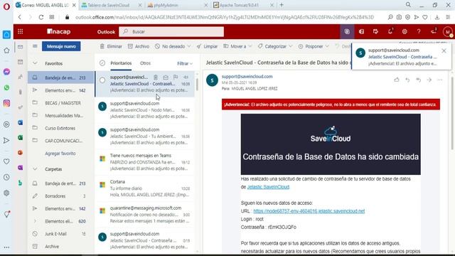The image size is (455, 256).
Task: Open the help question mark icon
Action: coord(419,31)
